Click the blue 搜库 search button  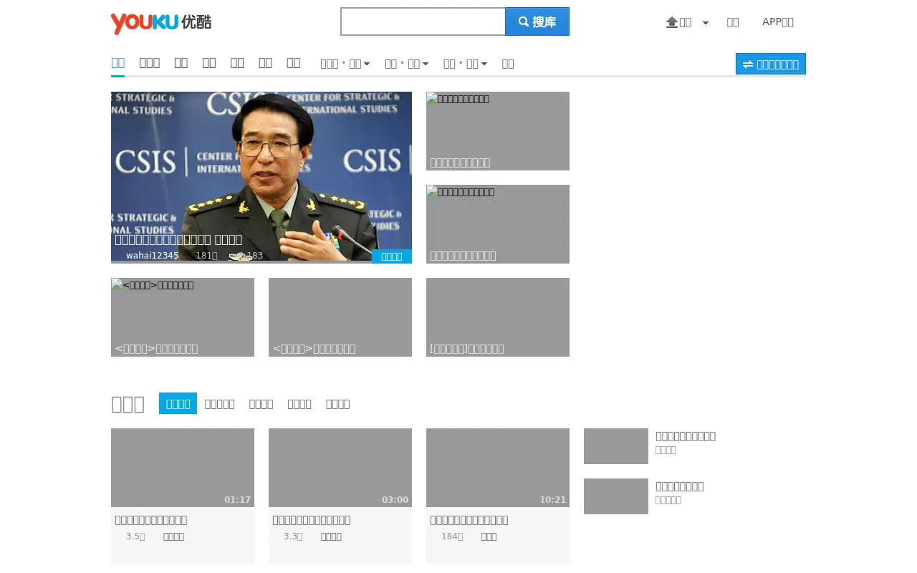pos(537,21)
